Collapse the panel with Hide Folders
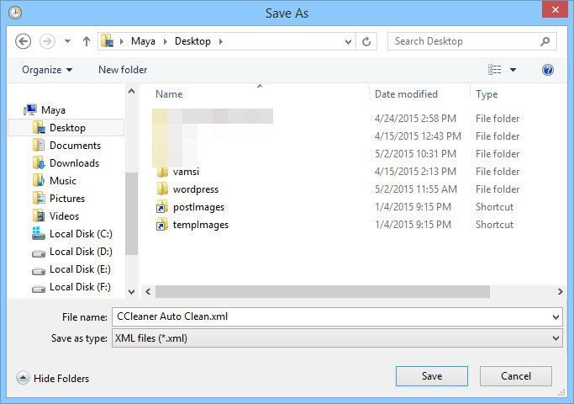The height and width of the screenshot is (404, 574). coord(53,379)
